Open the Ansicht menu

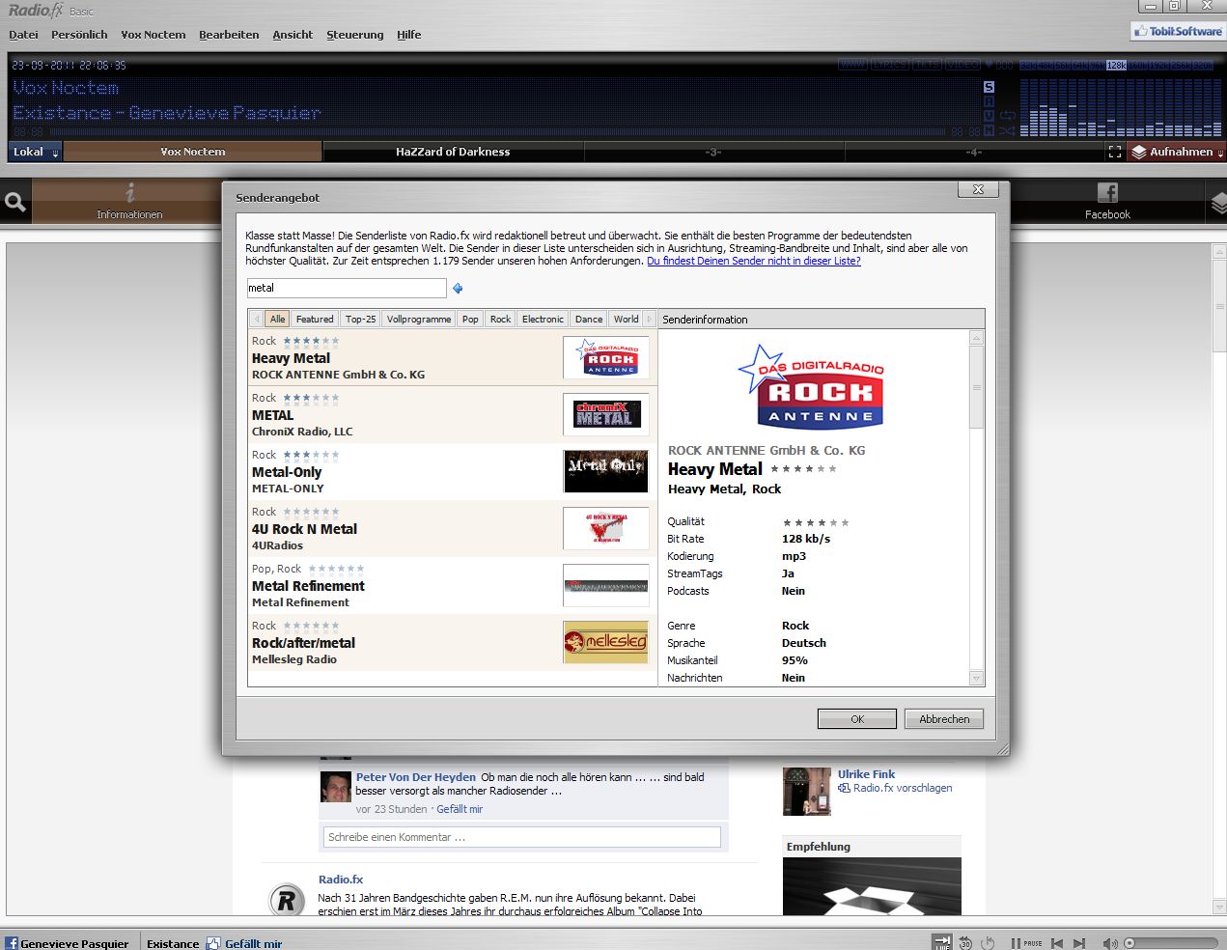coord(293,35)
